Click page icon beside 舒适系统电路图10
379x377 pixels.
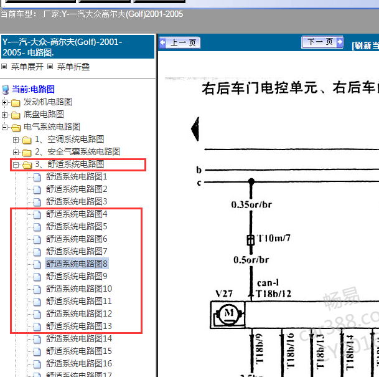pyautogui.click(x=37, y=289)
